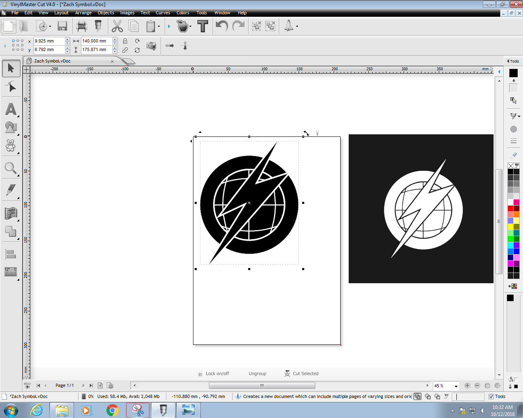Screen dimensions: 523x418
Task: Select the pencil drawing tool
Action: pyautogui.click(x=11, y=190)
